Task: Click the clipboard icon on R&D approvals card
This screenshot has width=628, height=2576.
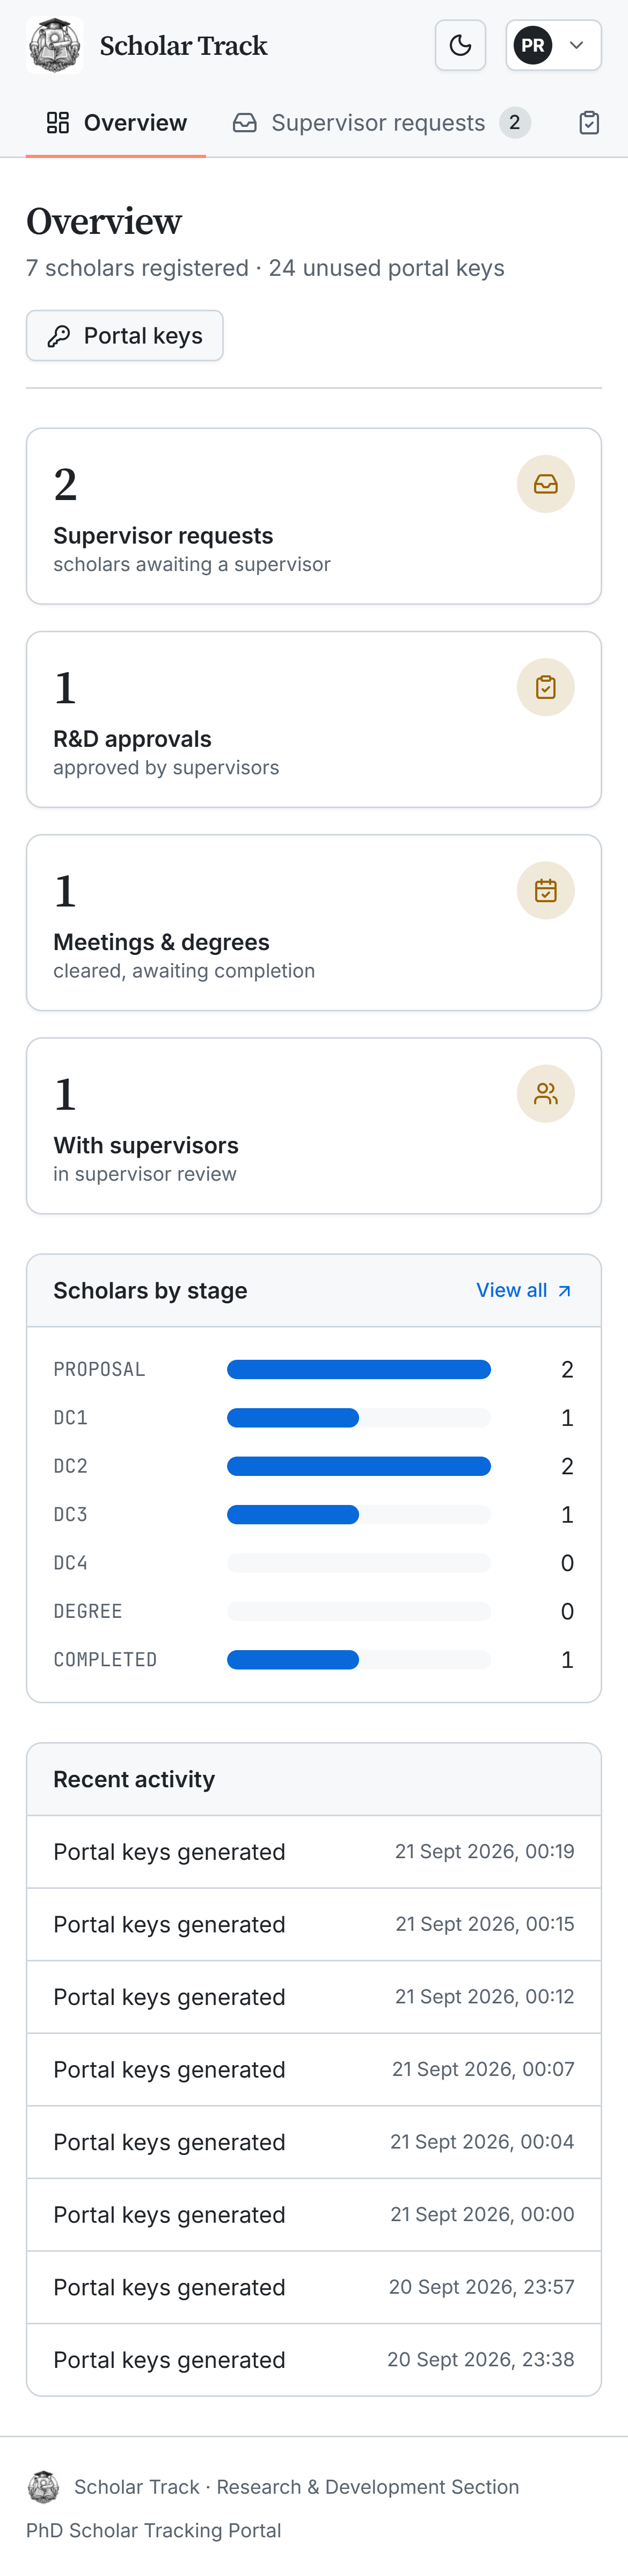Action: (545, 687)
